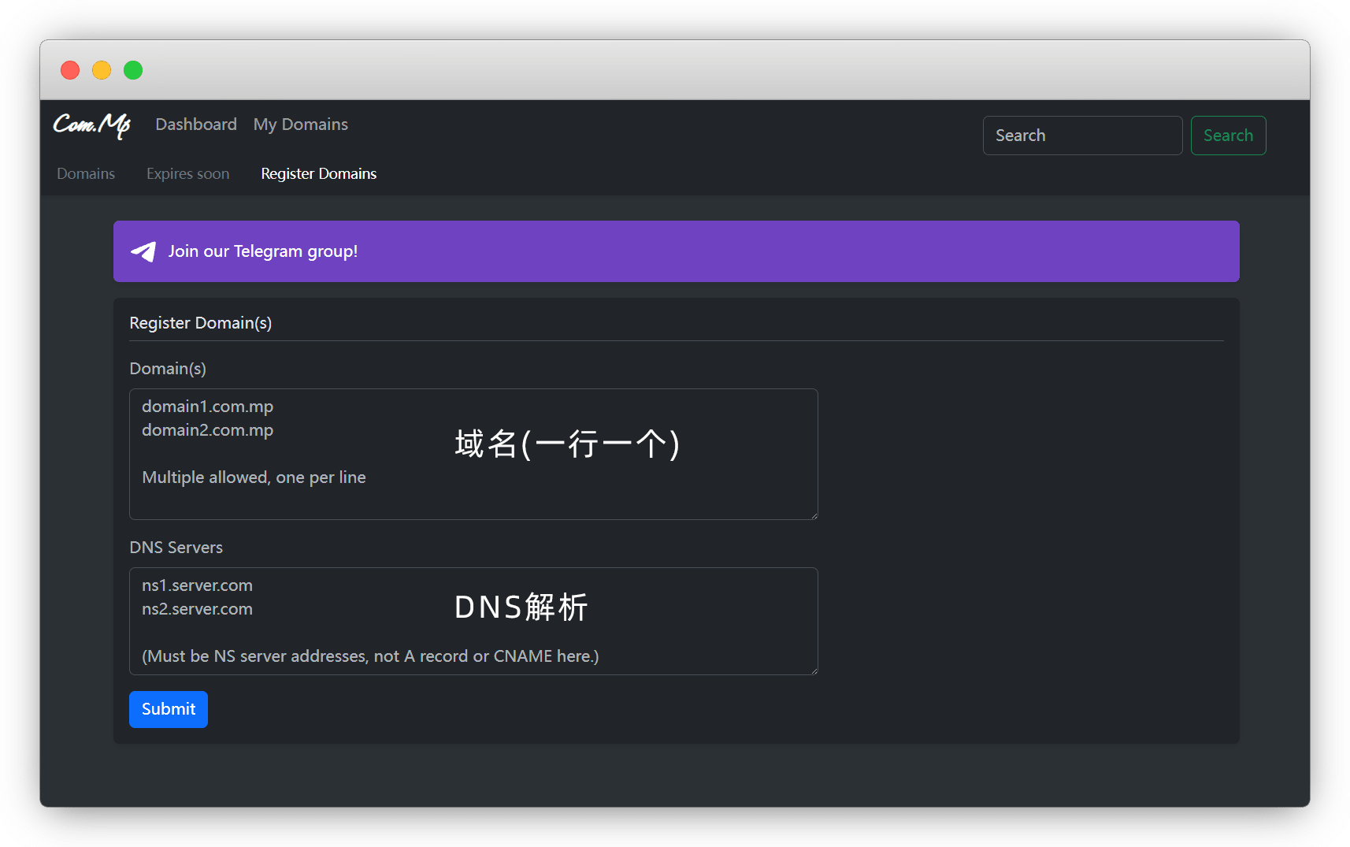The image size is (1350, 847).
Task: Go to My Domains in navbar
Action: pyautogui.click(x=300, y=124)
